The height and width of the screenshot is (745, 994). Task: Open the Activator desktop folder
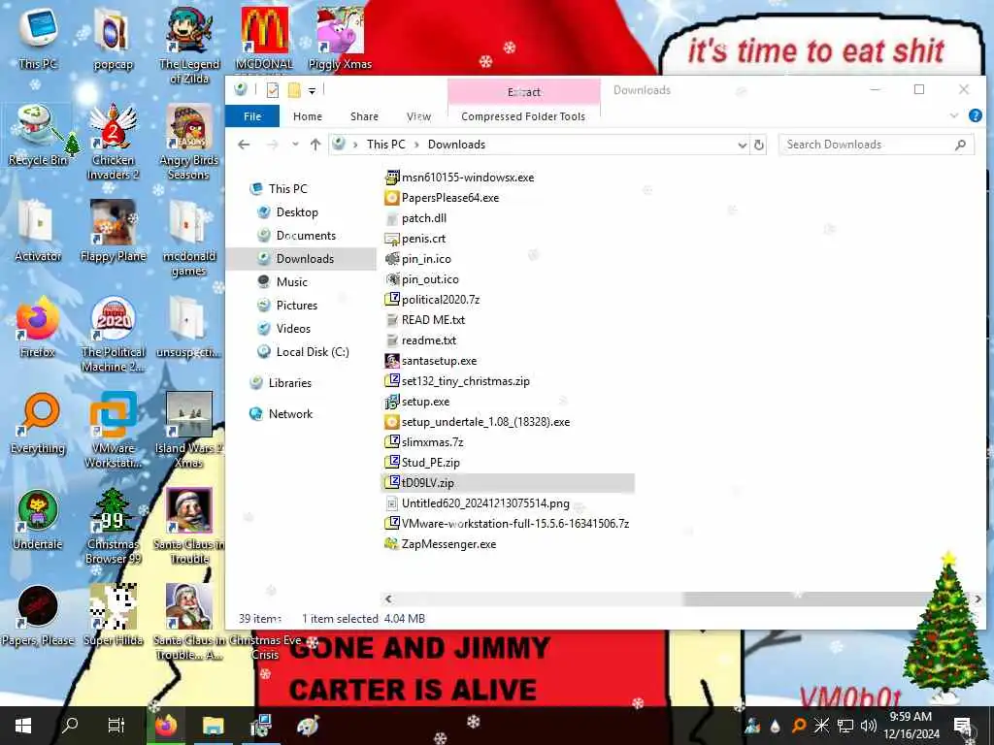[x=38, y=231]
